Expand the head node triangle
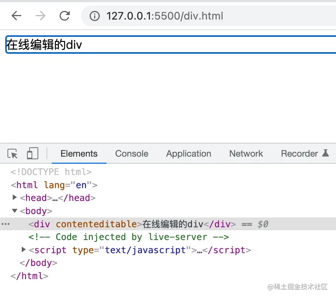The width and height of the screenshot is (336, 299). [14, 197]
